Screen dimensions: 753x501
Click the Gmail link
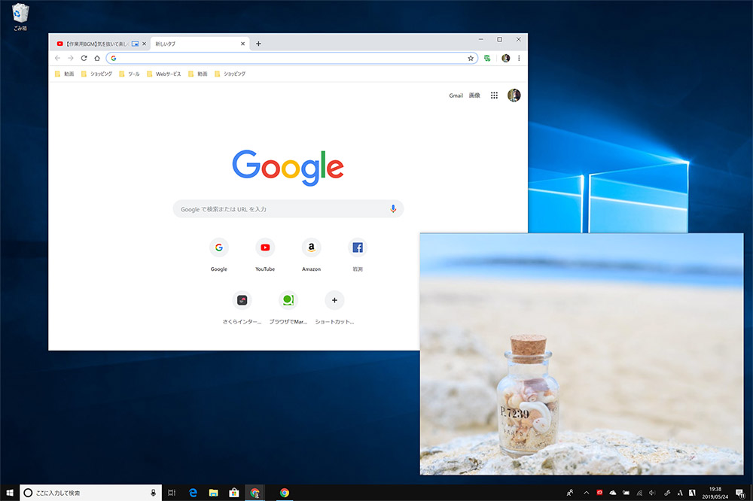[x=456, y=96]
